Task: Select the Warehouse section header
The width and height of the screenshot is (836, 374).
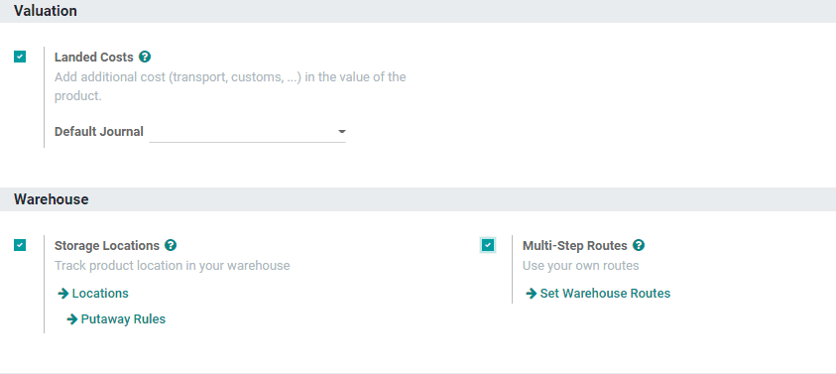Action: point(52,199)
